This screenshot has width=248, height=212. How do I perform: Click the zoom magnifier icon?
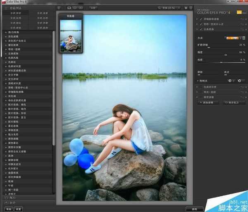[x=160, y=7]
